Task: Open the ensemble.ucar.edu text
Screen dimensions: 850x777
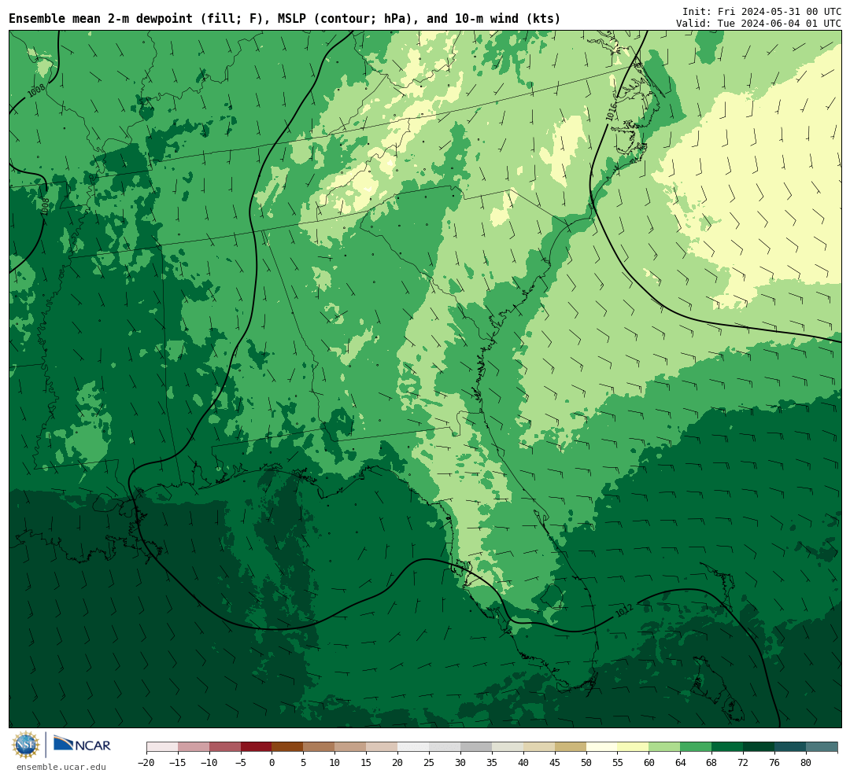Action: click(x=61, y=767)
